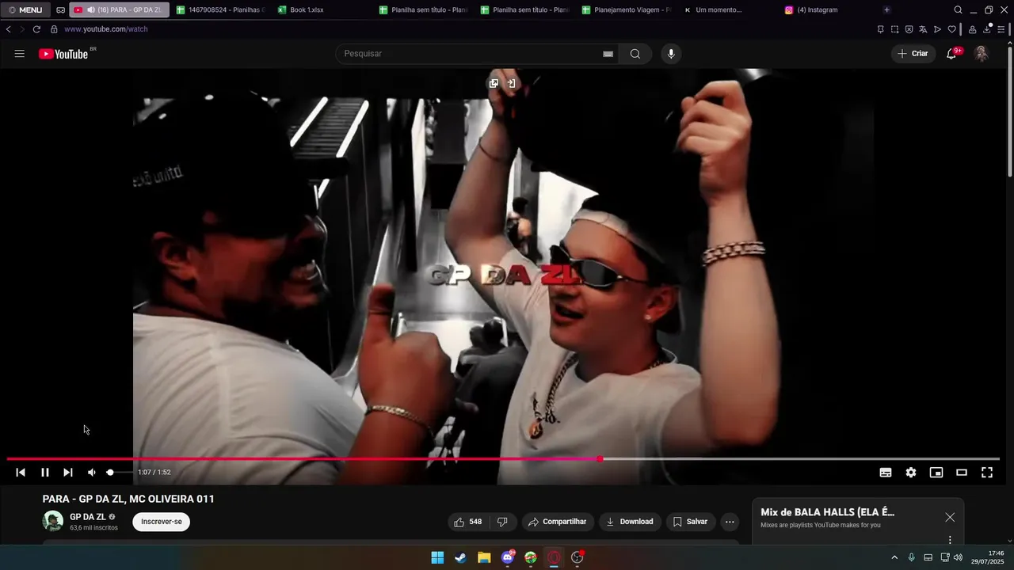
Task: Open mix panel options three dots
Action: (x=950, y=540)
